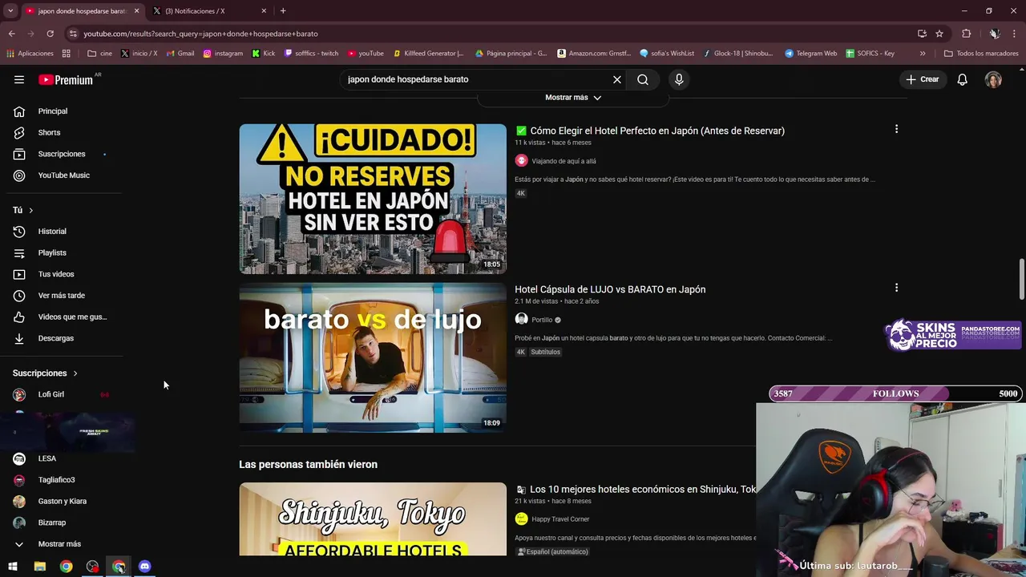1026x577 pixels.
Task: Go back in browser history
Action: 11,34
